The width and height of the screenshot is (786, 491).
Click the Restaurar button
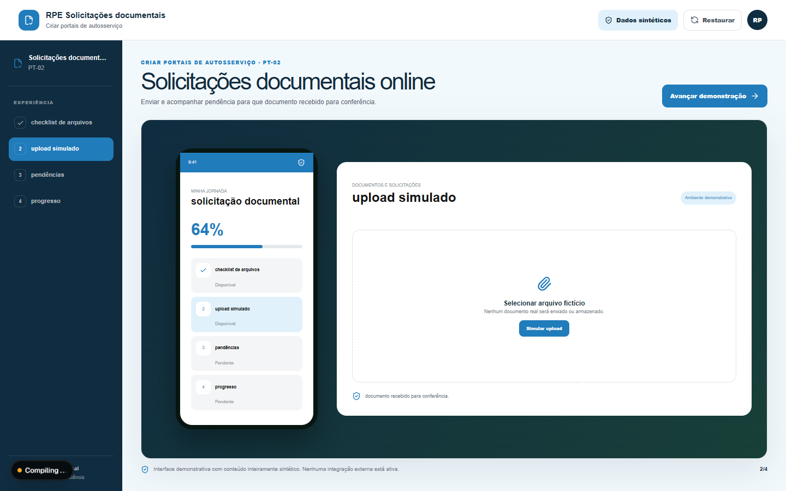[712, 20]
